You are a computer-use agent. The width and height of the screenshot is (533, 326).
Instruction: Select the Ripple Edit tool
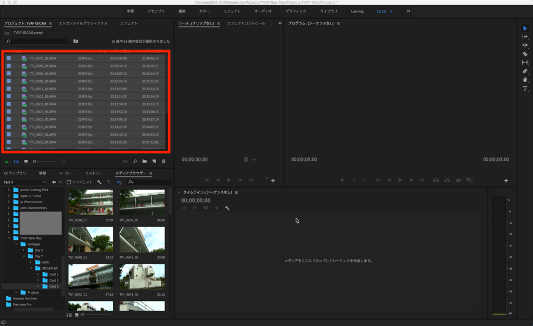coord(525,45)
